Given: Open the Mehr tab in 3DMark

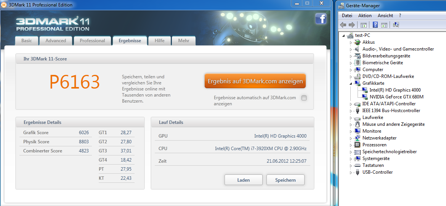Looking at the screenshot, I should pyautogui.click(x=184, y=41).
